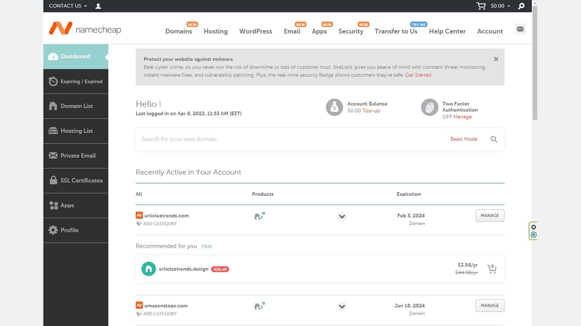The width and height of the screenshot is (581, 326).
Task: Click the 91% off badge
Action: (220, 269)
